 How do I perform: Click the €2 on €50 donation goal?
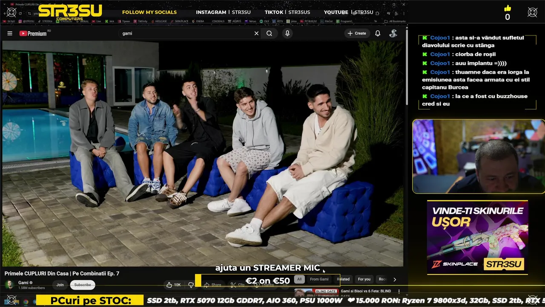(x=267, y=281)
